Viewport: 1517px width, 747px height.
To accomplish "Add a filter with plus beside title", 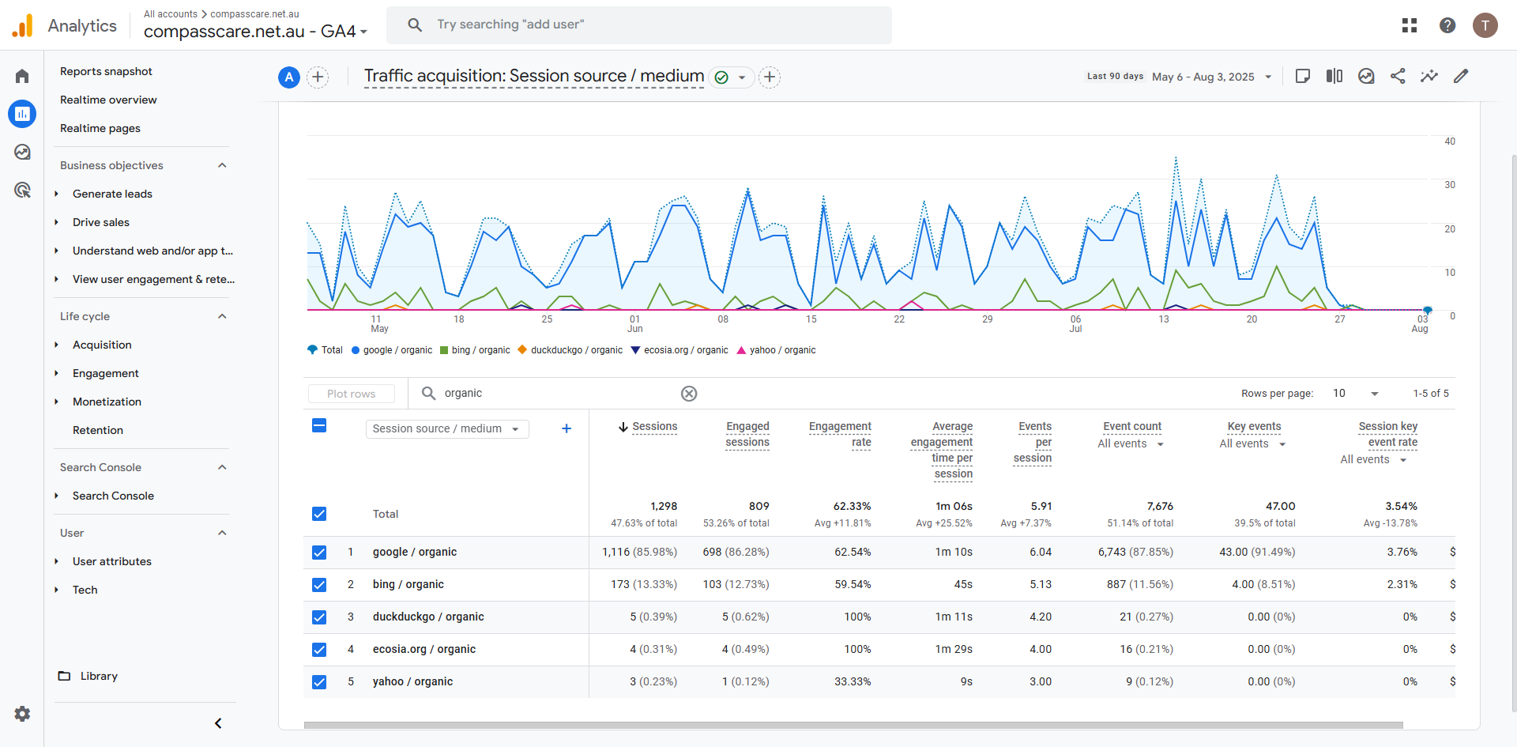I will 770,77.
